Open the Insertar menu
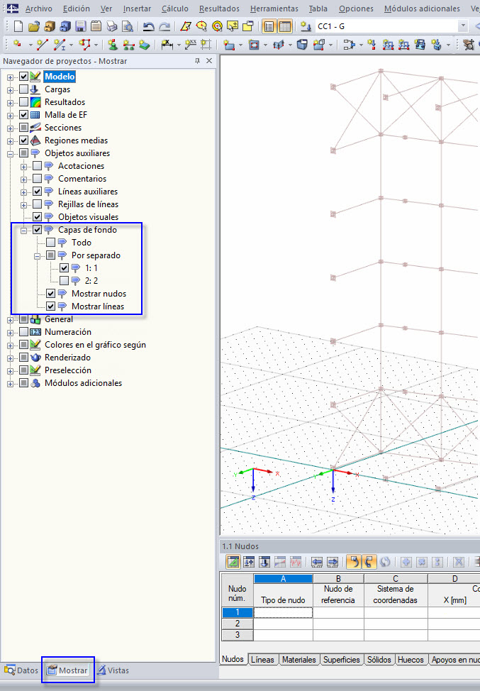The width and height of the screenshot is (480, 691). coord(137,9)
